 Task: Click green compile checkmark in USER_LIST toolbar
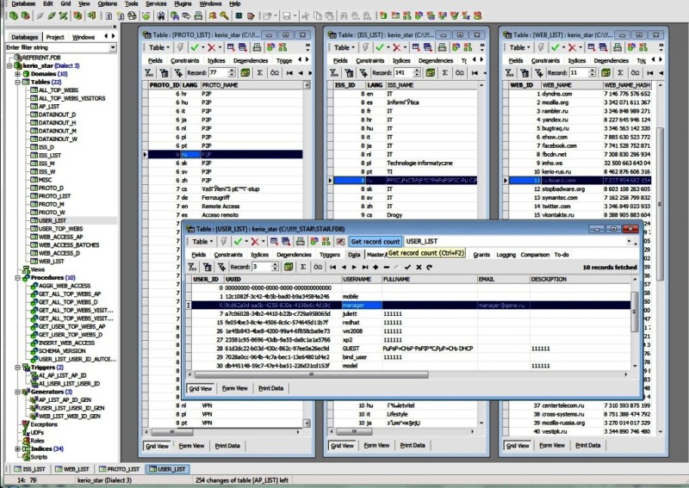click(239, 241)
